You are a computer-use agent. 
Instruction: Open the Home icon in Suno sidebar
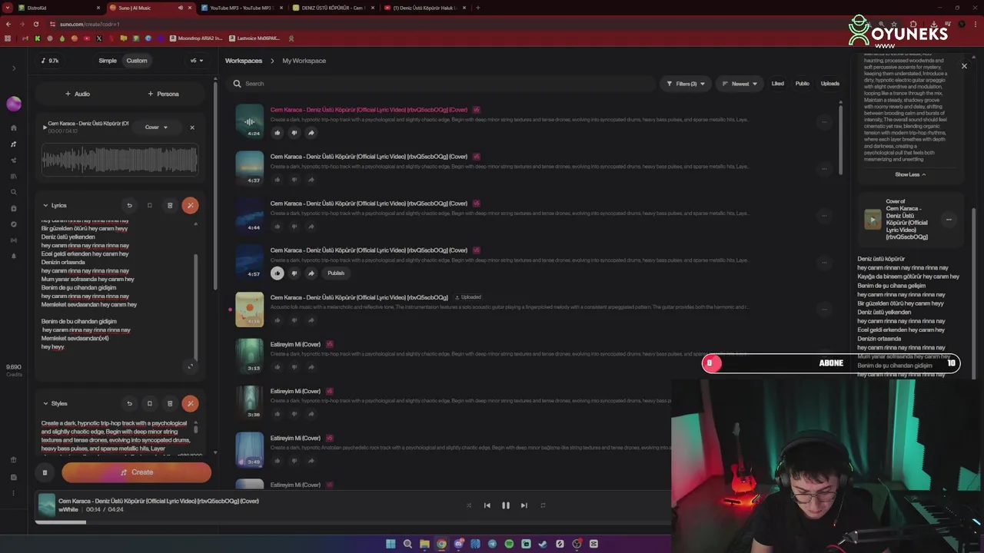(14, 128)
